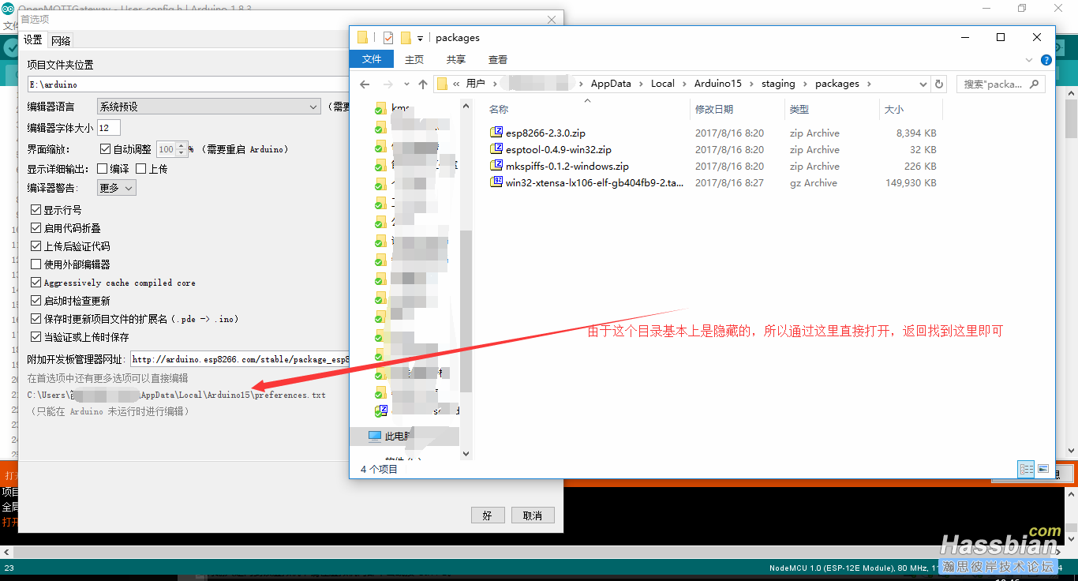Select kms folder in navigation pane

[402, 108]
